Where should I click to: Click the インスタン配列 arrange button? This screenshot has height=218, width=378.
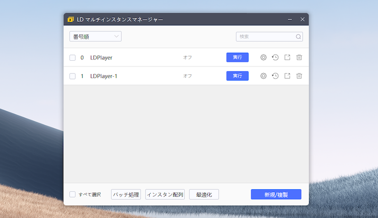pos(165,194)
